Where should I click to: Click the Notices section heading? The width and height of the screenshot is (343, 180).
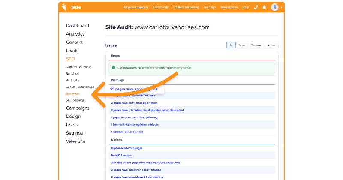[116, 140]
